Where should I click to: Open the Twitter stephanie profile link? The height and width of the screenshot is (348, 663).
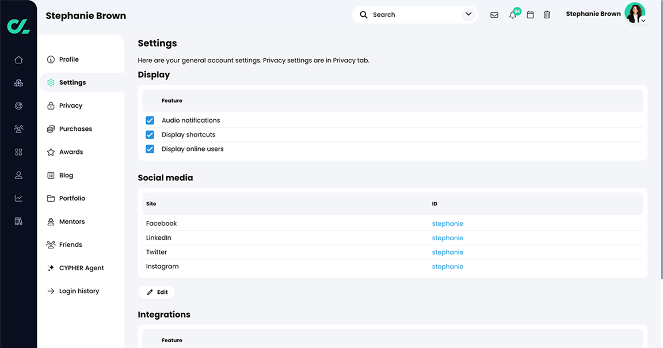[448, 252]
